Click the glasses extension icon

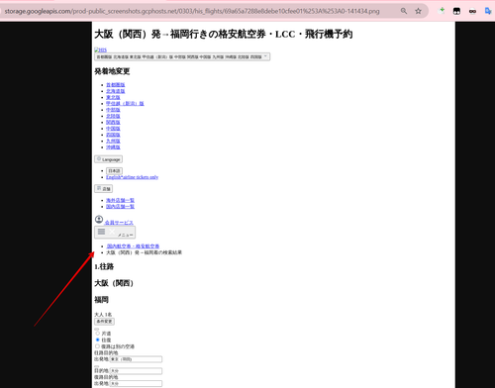point(472,11)
